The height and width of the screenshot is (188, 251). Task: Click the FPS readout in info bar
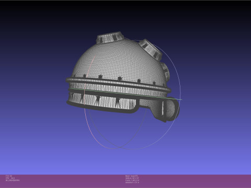(x=10, y=178)
